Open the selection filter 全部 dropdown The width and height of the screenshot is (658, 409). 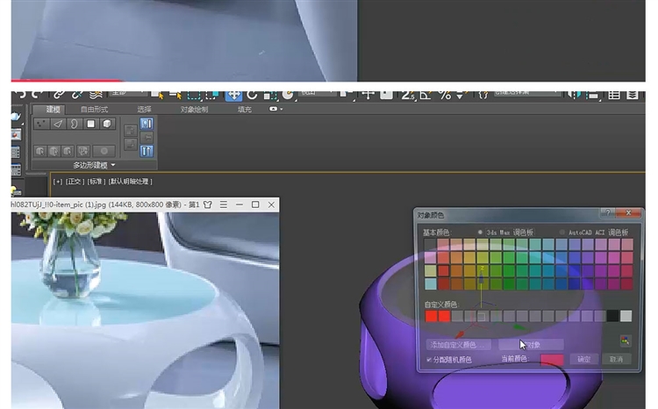(x=128, y=93)
